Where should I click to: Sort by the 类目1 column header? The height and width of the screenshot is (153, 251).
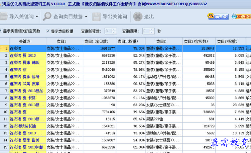click(x=64, y=41)
